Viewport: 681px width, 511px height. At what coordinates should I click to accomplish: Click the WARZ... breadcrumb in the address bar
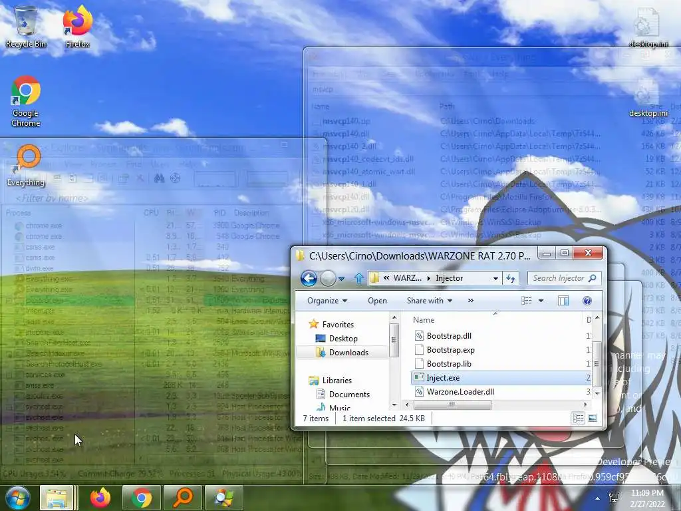(407, 278)
